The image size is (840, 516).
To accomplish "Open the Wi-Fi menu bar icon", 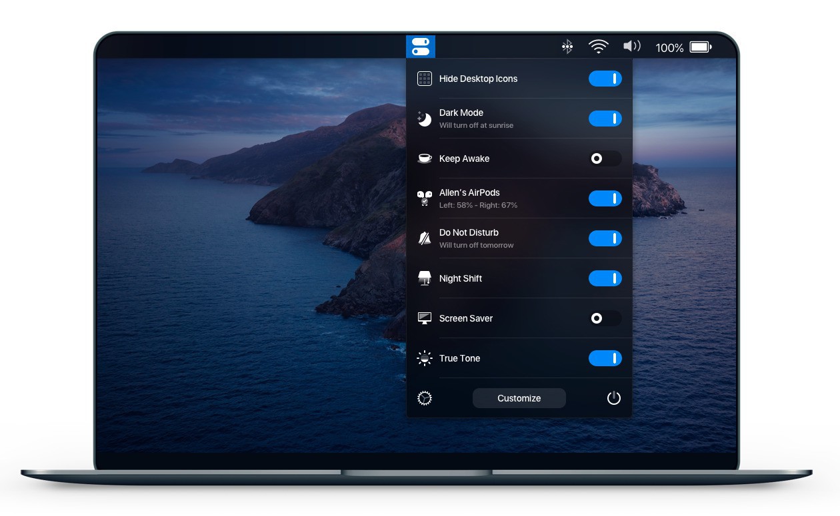I will 599,47.
